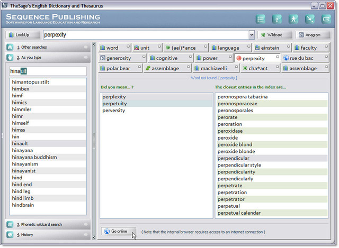Switch to the faculty tab

click(x=311, y=48)
